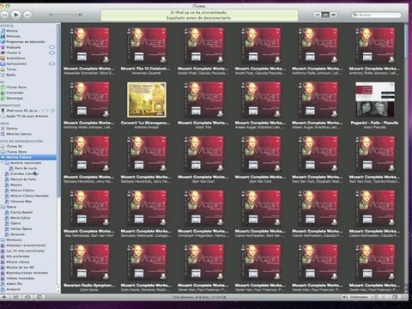412x309 pixels.
Task: Open Las 25 más escuchadas playlist
Action: pos(25,251)
